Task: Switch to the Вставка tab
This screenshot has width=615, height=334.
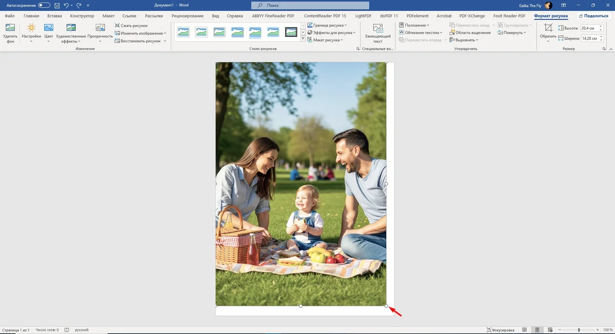Action: pos(54,16)
